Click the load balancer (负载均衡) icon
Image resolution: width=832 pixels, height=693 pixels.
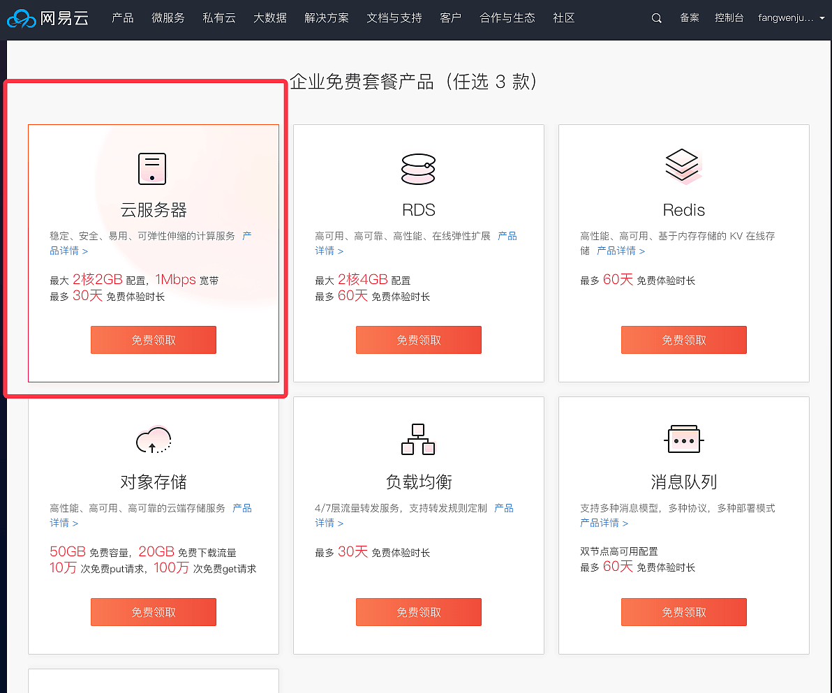click(418, 439)
